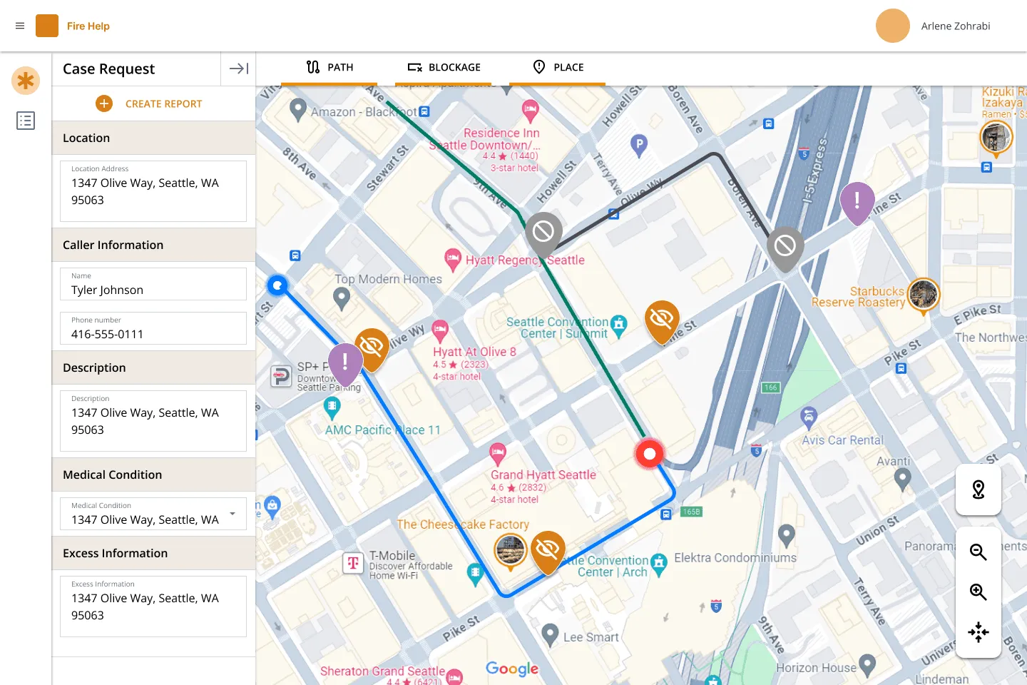Click the Description text field
This screenshot has height=685, width=1027.
coord(153,420)
